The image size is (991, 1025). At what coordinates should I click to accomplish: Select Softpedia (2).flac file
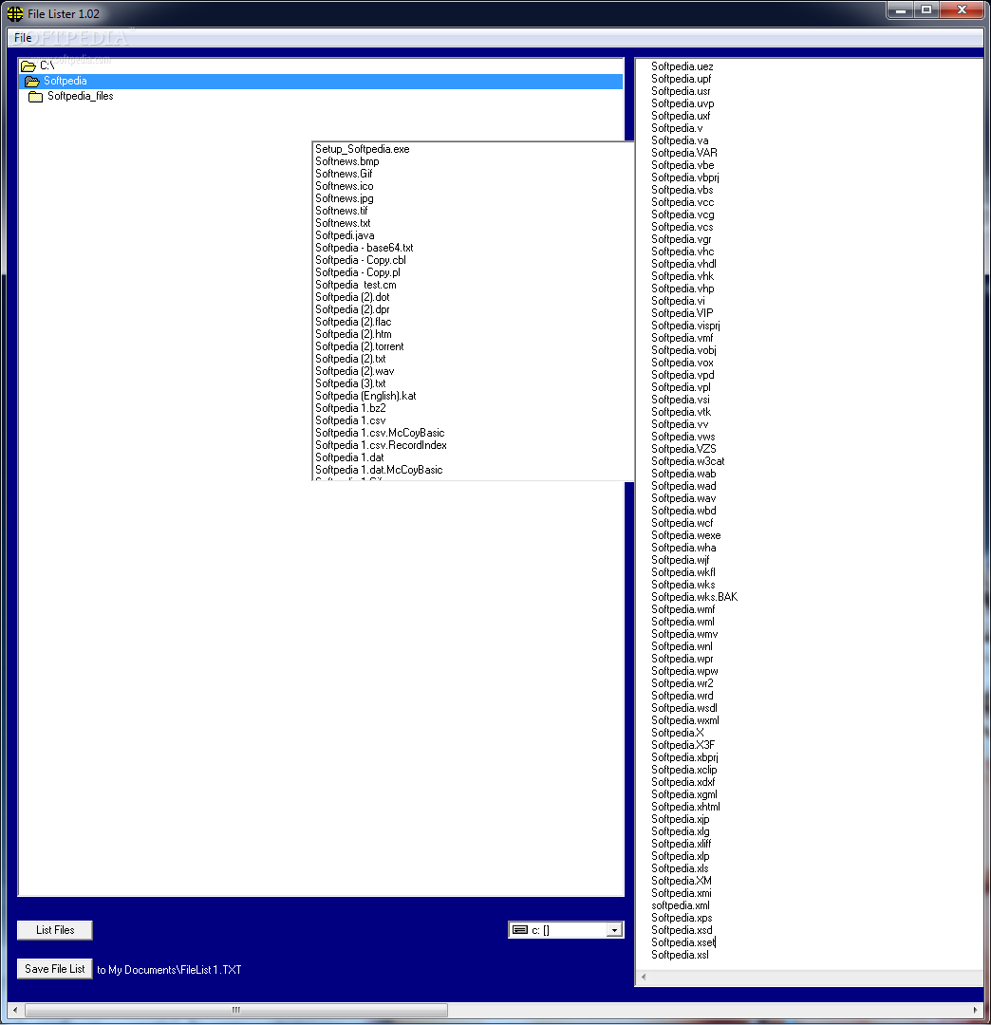coord(353,323)
